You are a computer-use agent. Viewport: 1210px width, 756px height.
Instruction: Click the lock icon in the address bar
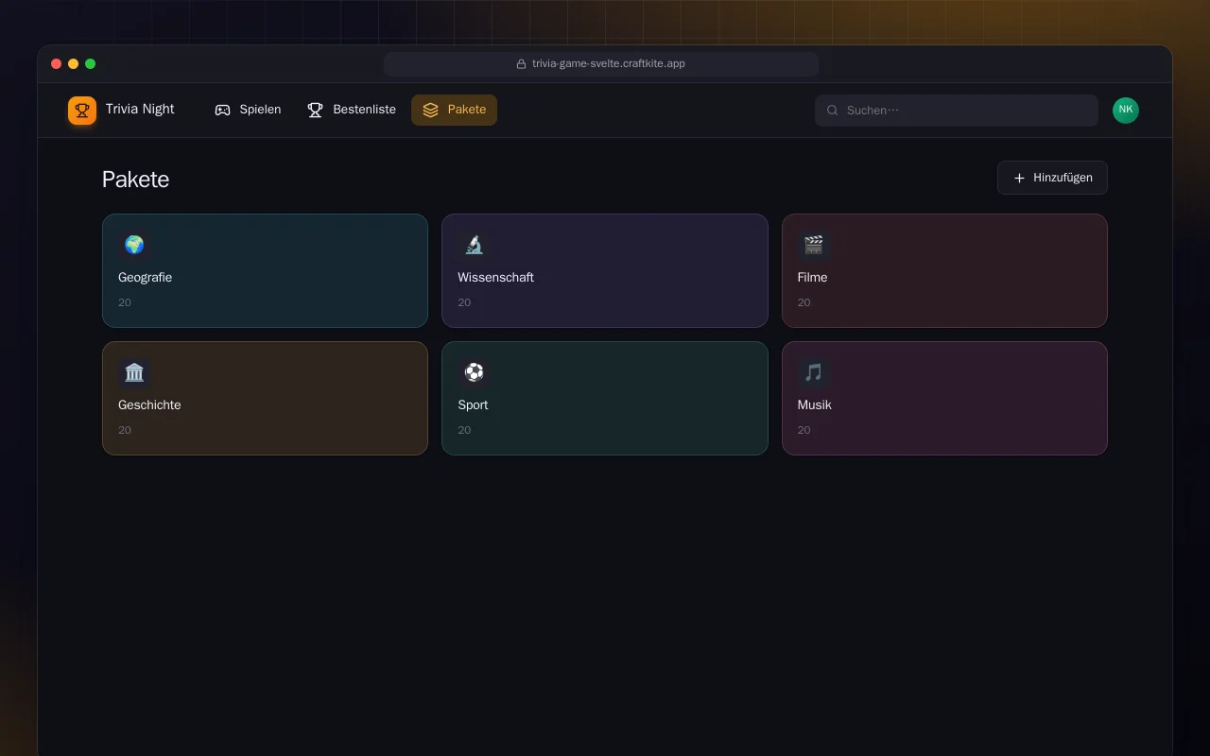click(x=521, y=64)
